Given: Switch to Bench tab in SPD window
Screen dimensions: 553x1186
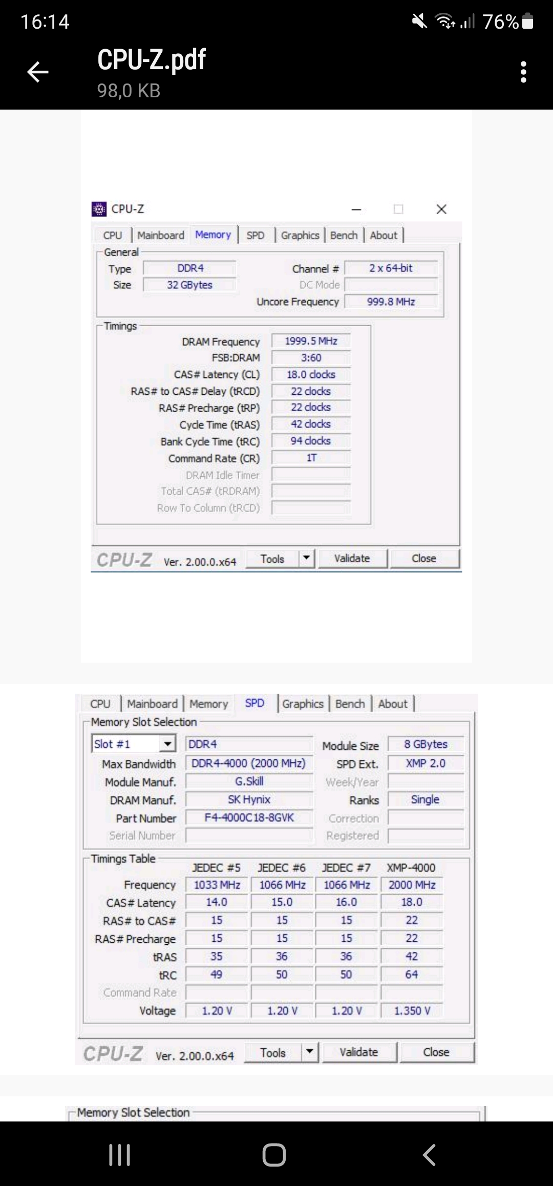Looking at the screenshot, I should pyautogui.click(x=350, y=704).
